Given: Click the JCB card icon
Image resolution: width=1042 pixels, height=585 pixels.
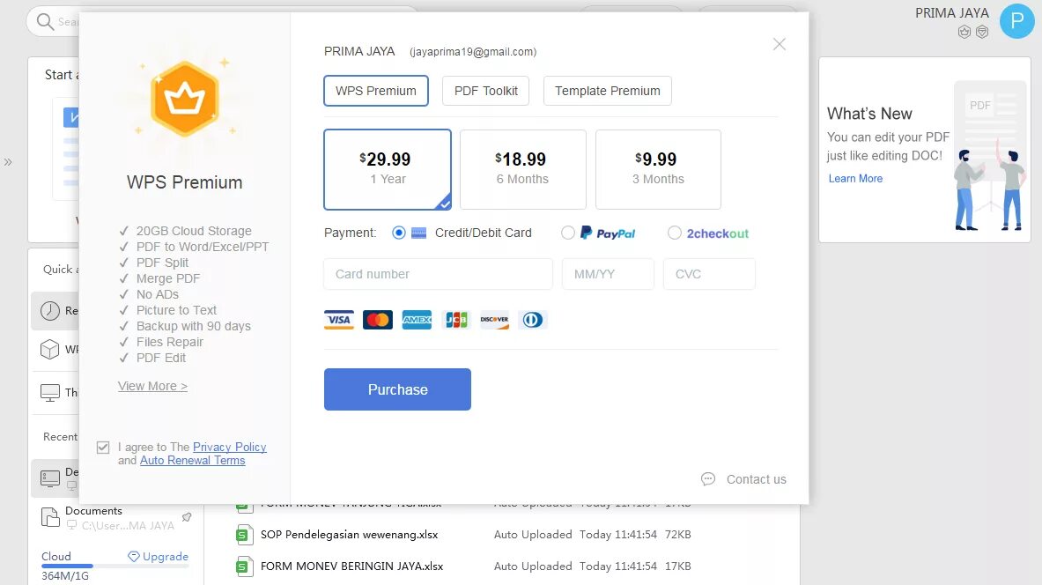Looking at the screenshot, I should click(456, 320).
